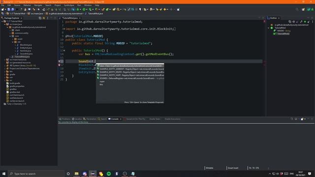Open the Run menu

79,5
